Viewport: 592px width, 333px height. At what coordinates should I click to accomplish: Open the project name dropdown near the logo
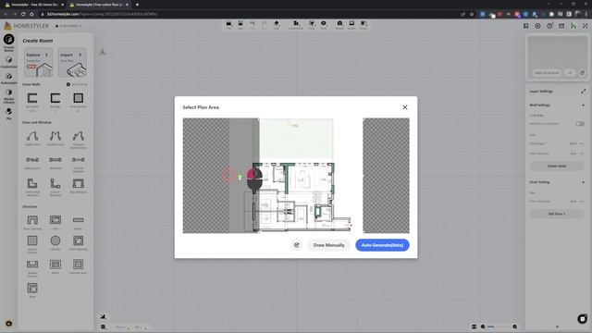point(68,26)
